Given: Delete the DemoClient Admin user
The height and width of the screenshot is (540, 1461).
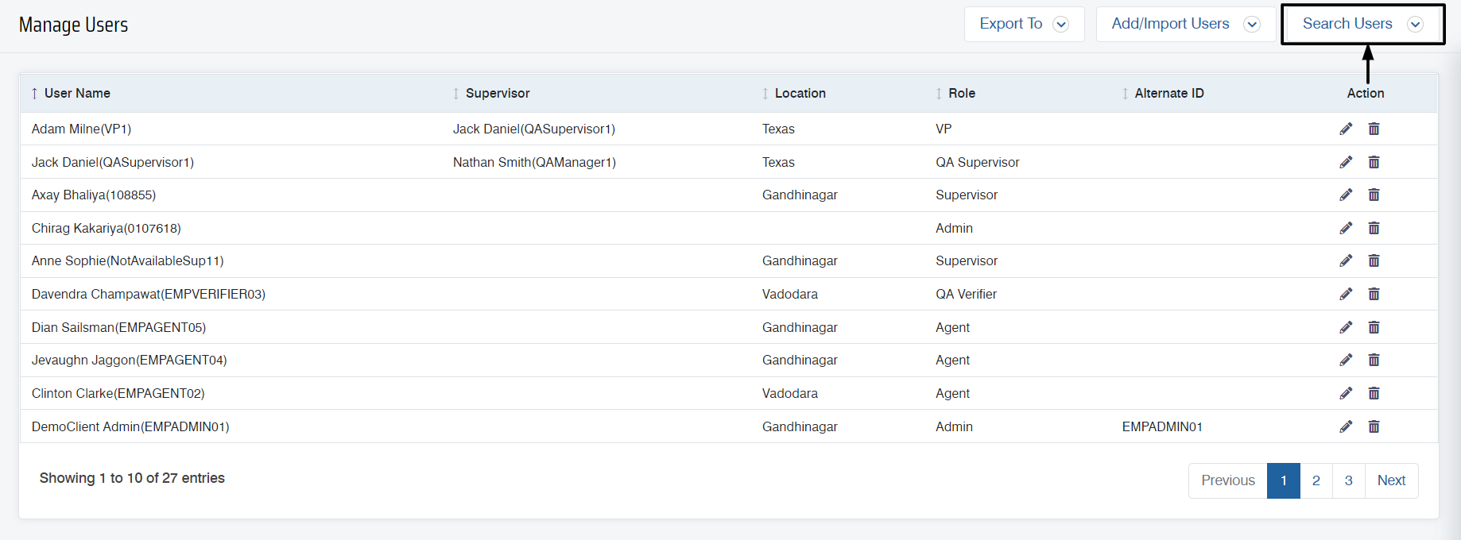Looking at the screenshot, I should click(x=1374, y=426).
